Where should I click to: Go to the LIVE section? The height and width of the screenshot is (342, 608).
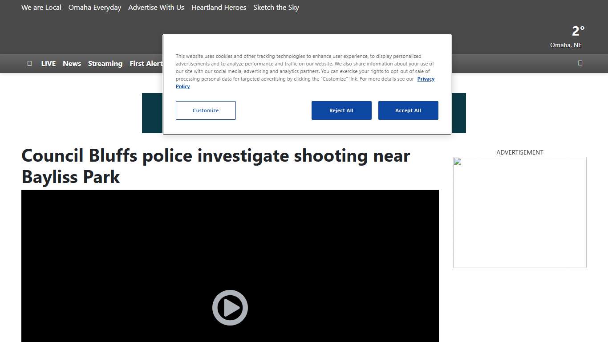point(48,63)
